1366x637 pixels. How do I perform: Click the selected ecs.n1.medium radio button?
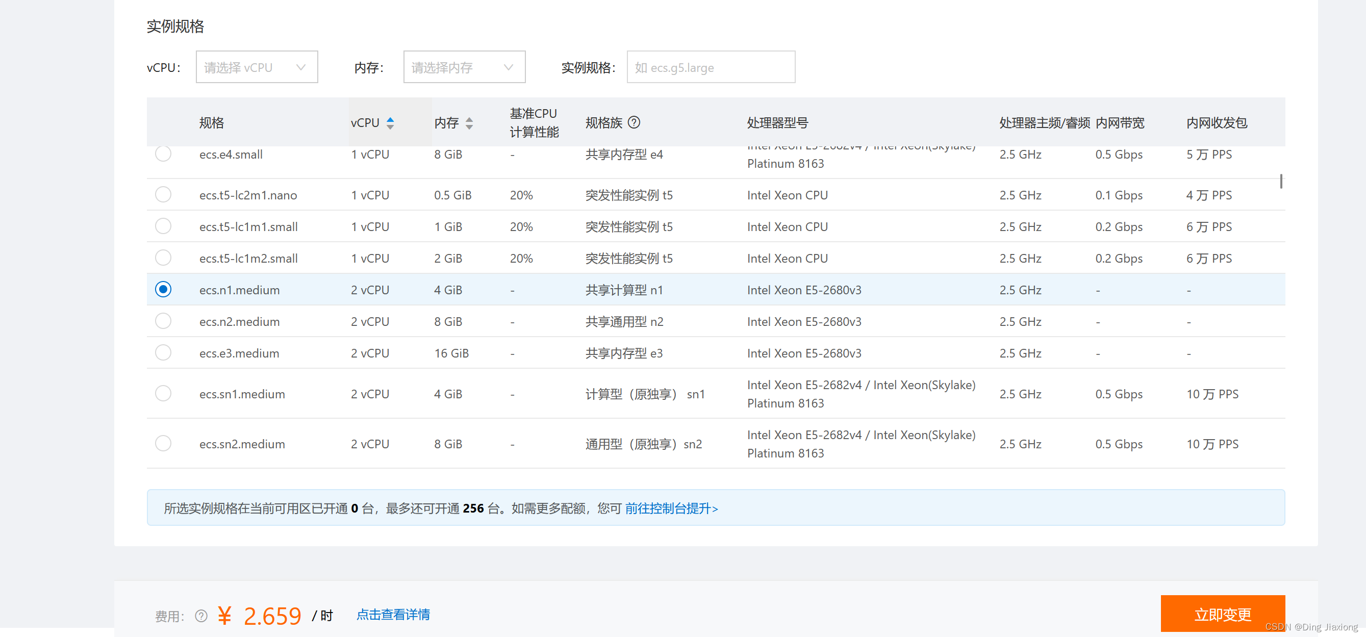pos(163,289)
